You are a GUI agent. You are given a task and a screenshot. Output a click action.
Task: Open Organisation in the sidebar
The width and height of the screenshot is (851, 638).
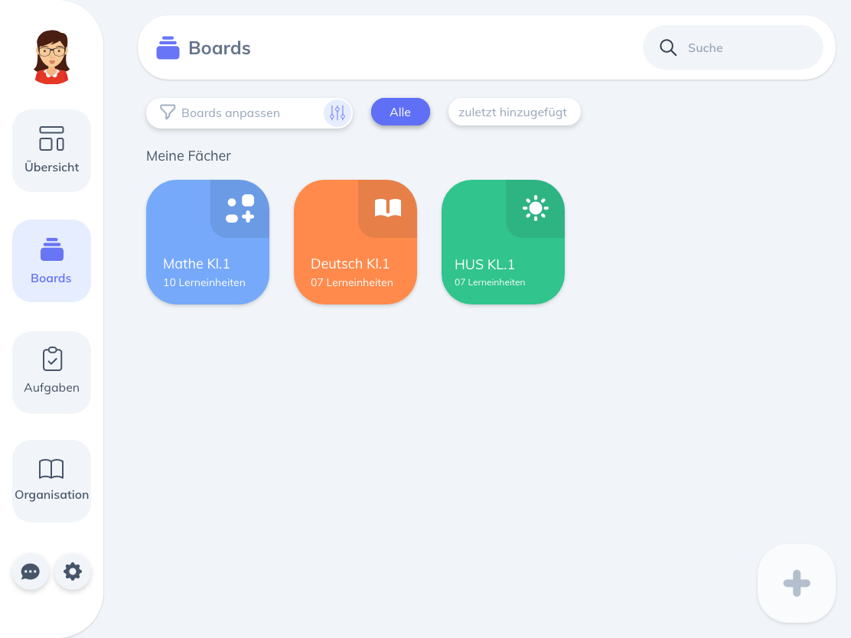click(x=51, y=481)
